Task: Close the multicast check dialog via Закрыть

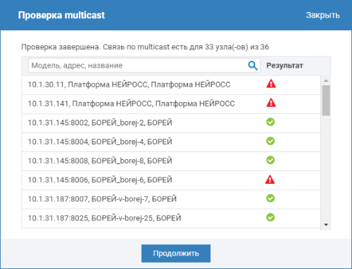Action: point(322,15)
